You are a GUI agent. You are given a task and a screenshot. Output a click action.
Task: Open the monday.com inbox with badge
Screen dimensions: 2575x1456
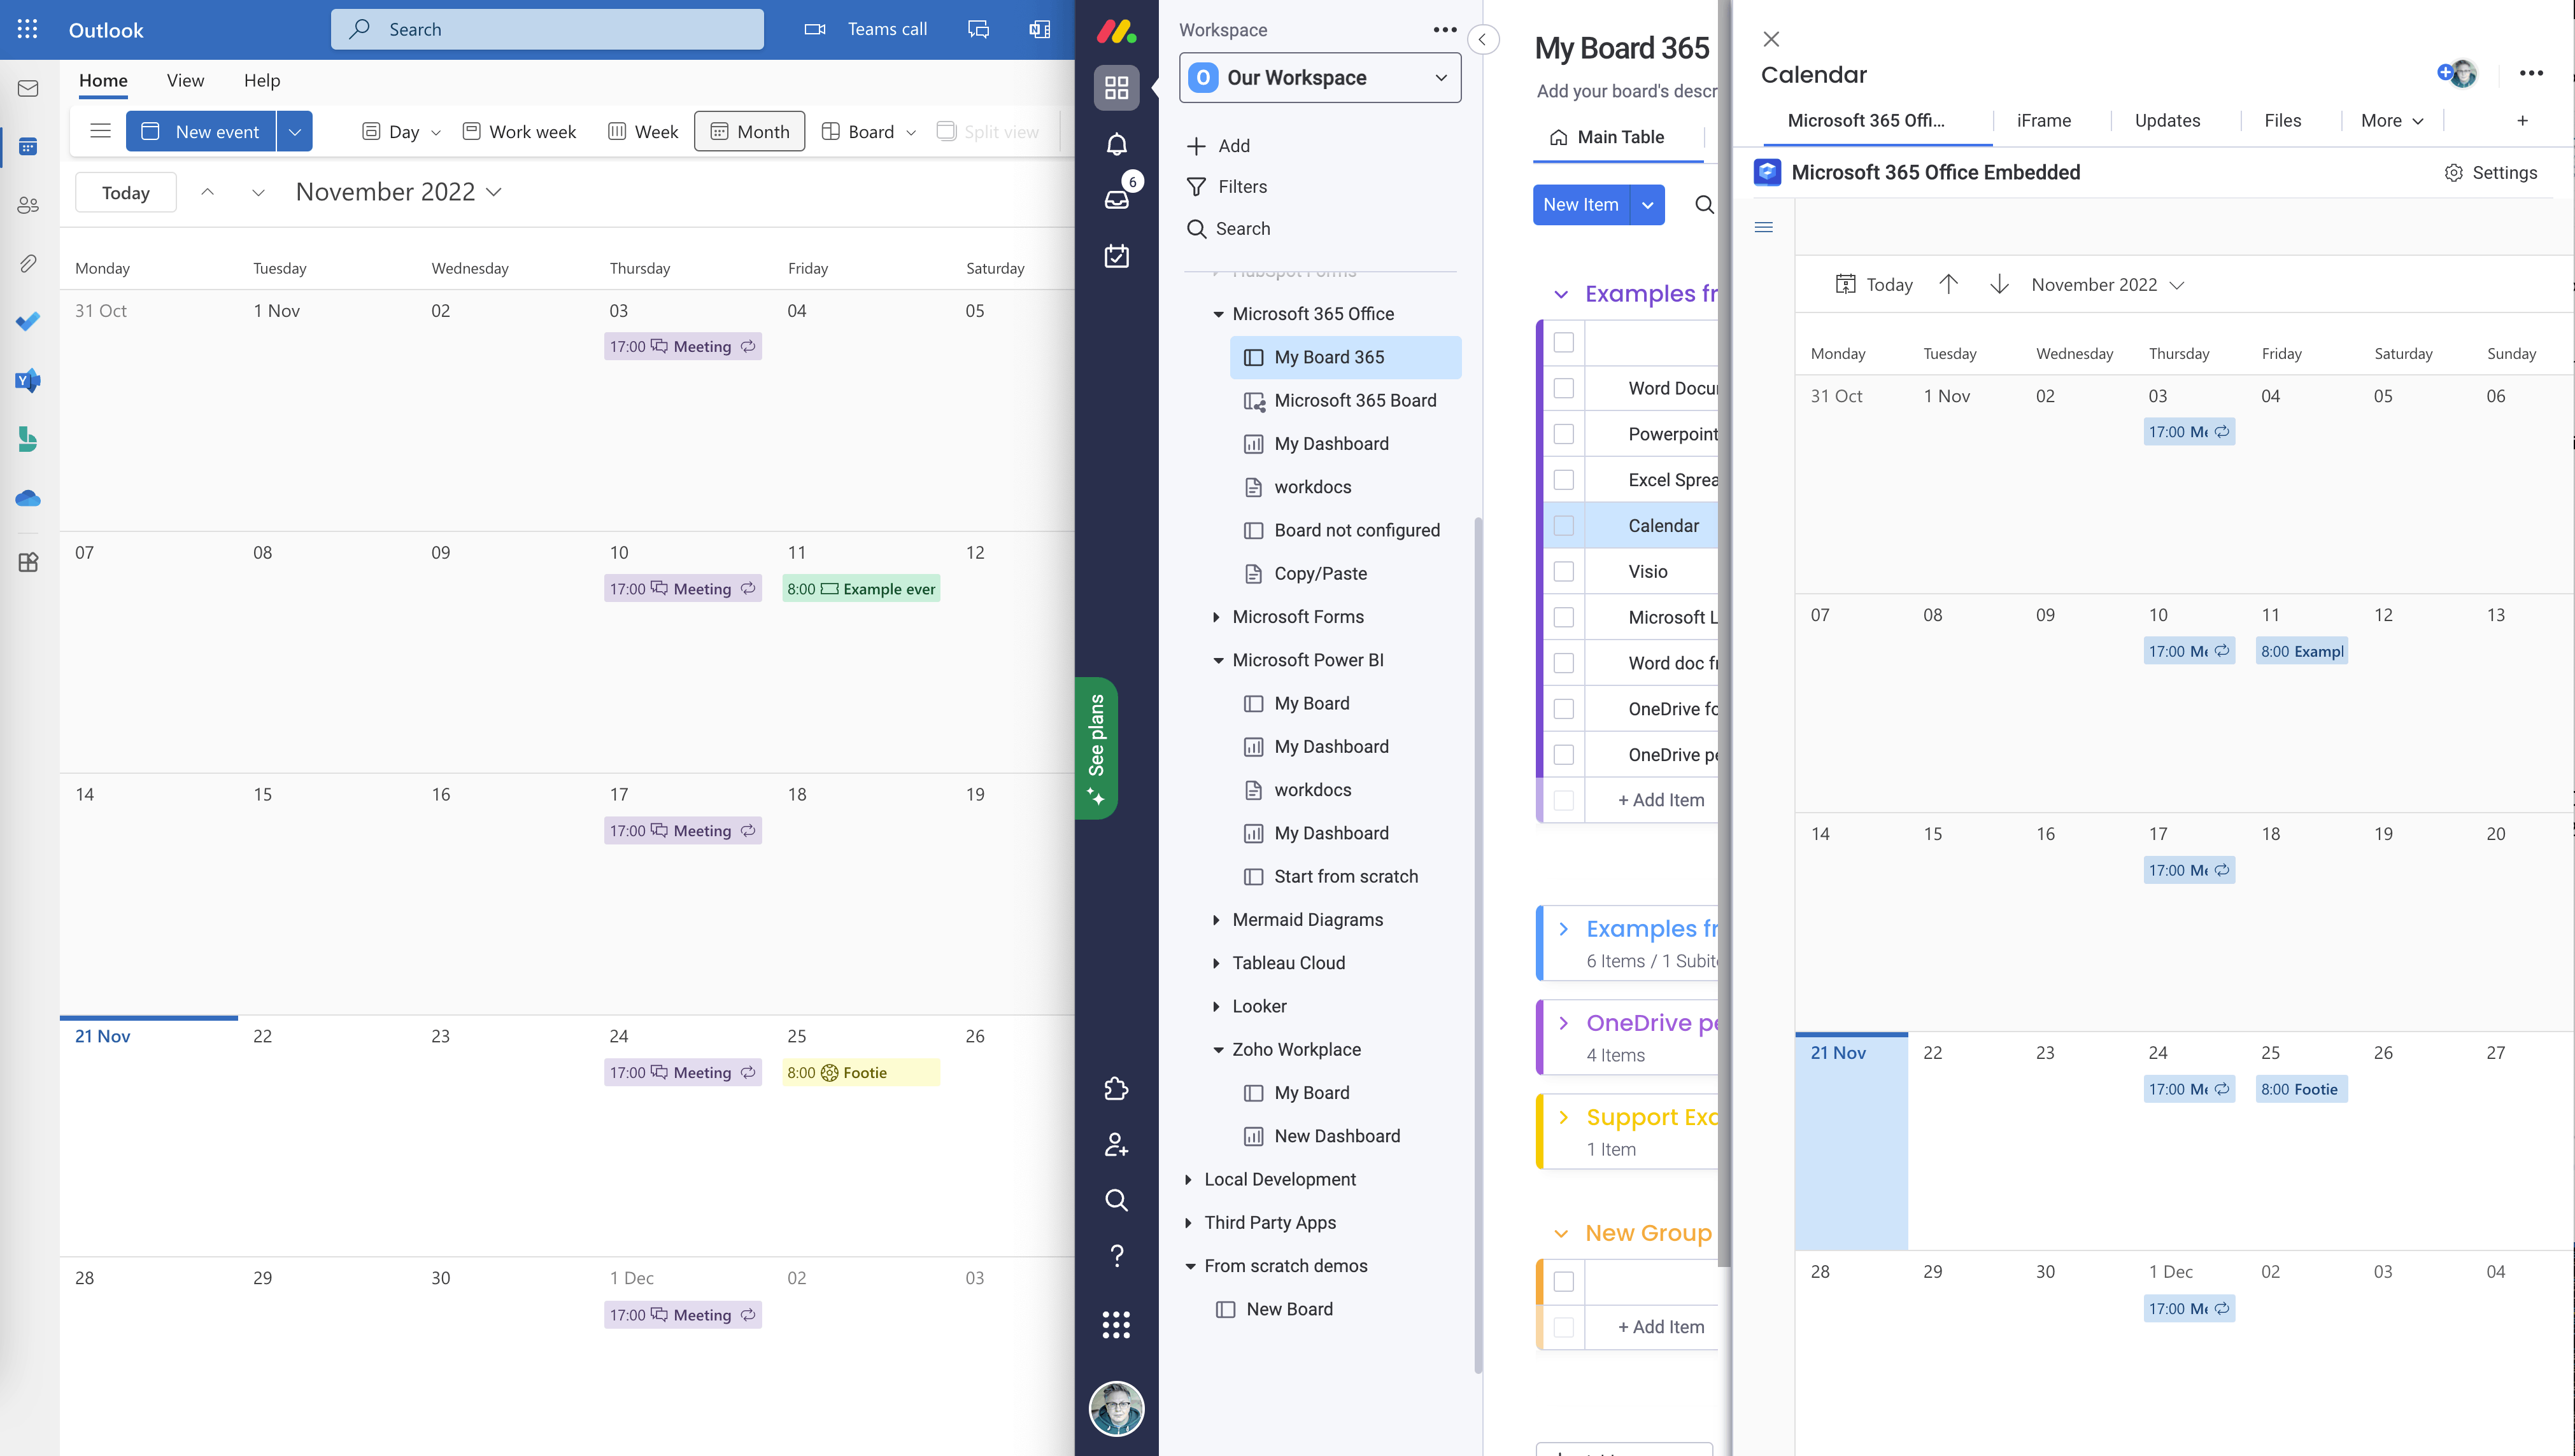pyautogui.click(x=1116, y=199)
